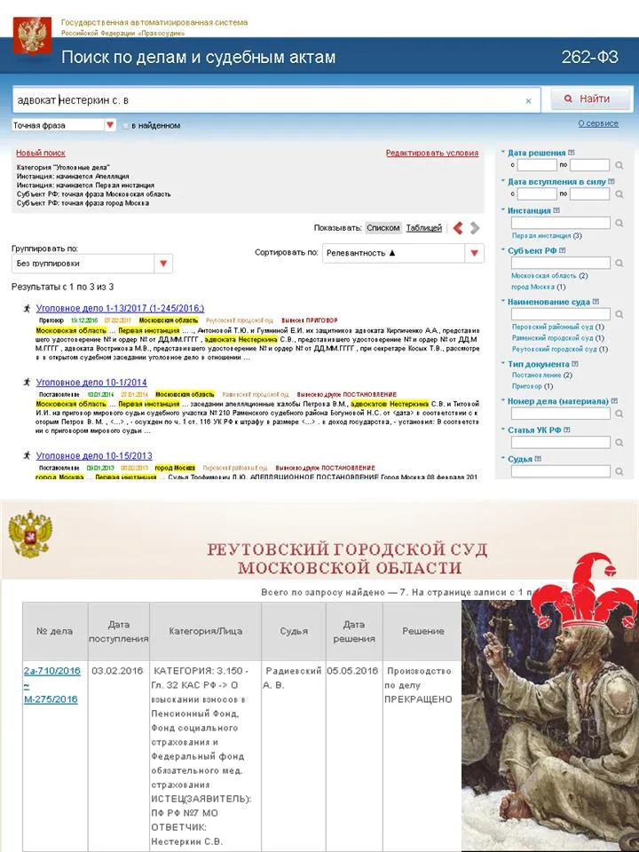Filter by 'Реутовский городской суд (1)'
Viewport: 639px width, 852px height.
coord(560,349)
